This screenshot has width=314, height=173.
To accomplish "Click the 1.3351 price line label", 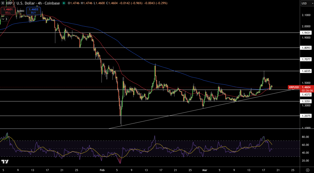I will point(305,101).
